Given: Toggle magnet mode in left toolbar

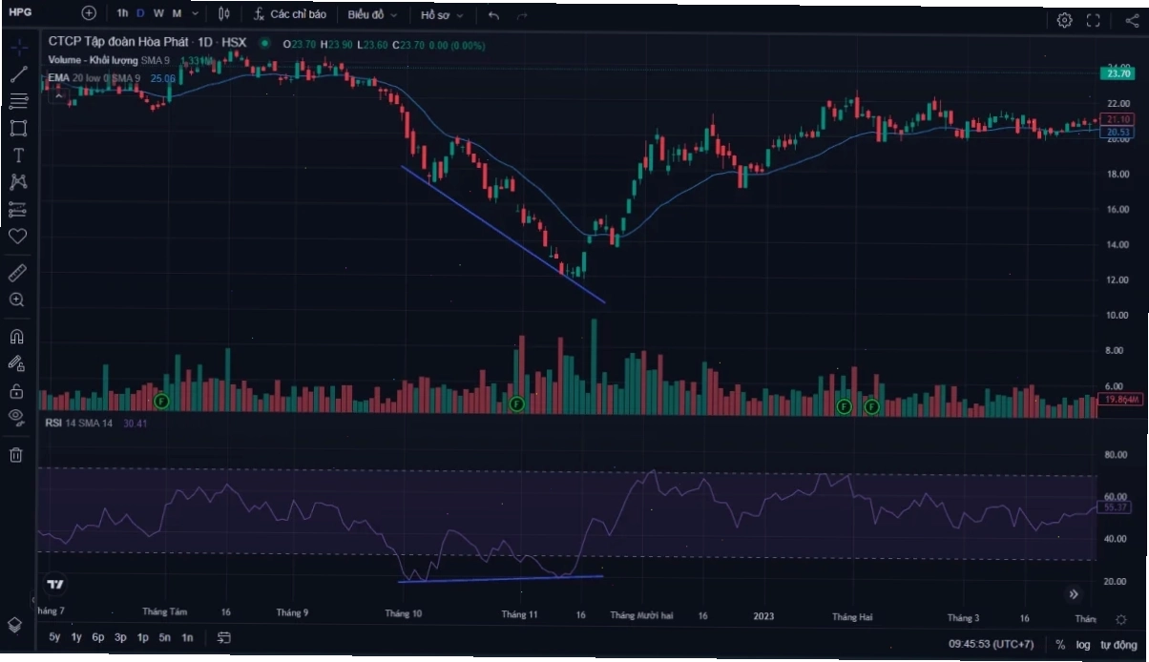Looking at the screenshot, I should [x=17, y=337].
